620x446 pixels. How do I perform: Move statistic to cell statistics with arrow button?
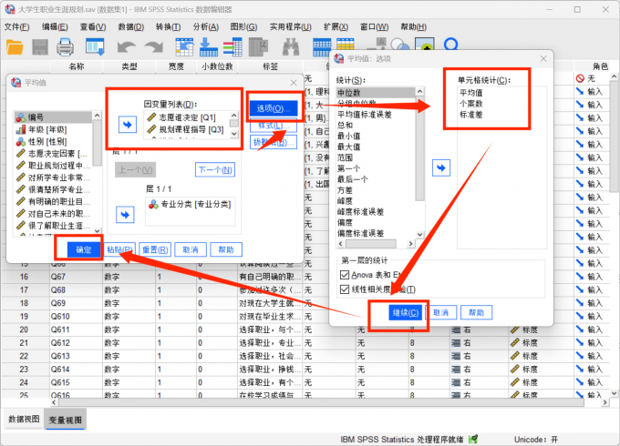click(x=440, y=167)
